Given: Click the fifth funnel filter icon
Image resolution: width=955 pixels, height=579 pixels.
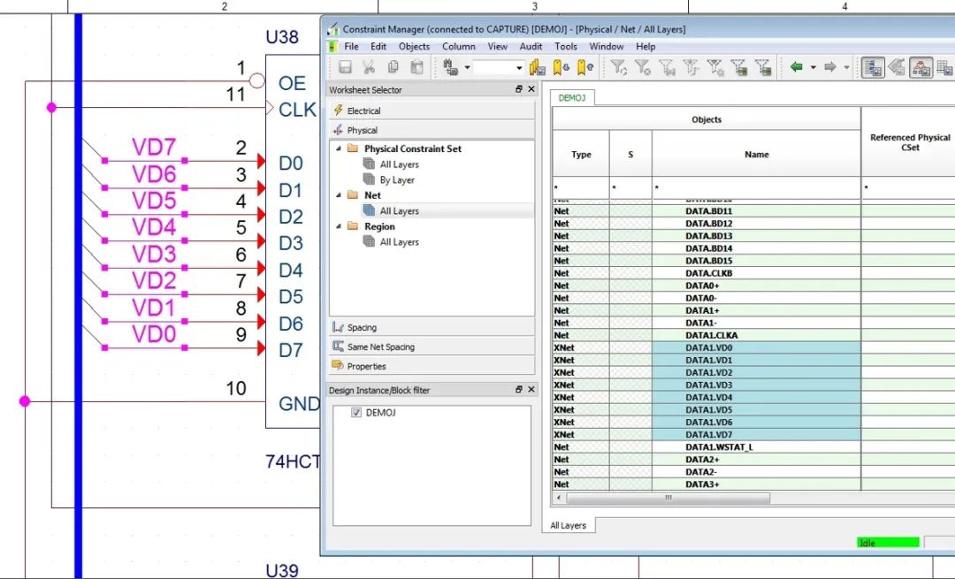Looking at the screenshot, I should pyautogui.click(x=714, y=67).
